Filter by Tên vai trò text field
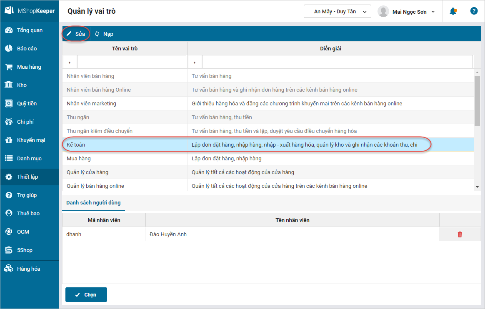This screenshot has width=485, height=309. pos(131,62)
